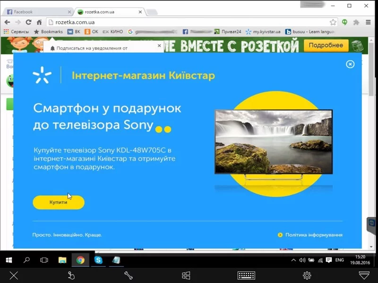Click the yellow Купити button
The height and width of the screenshot is (283, 378).
tap(59, 202)
